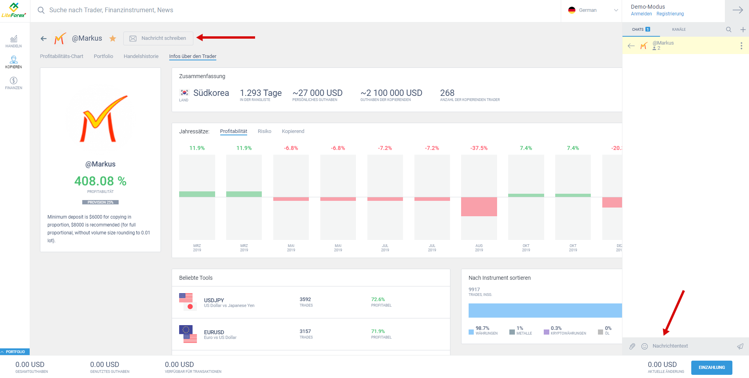The height and width of the screenshot is (378, 749).
Task: Open the Handeln section in sidebar
Action: coord(13,41)
